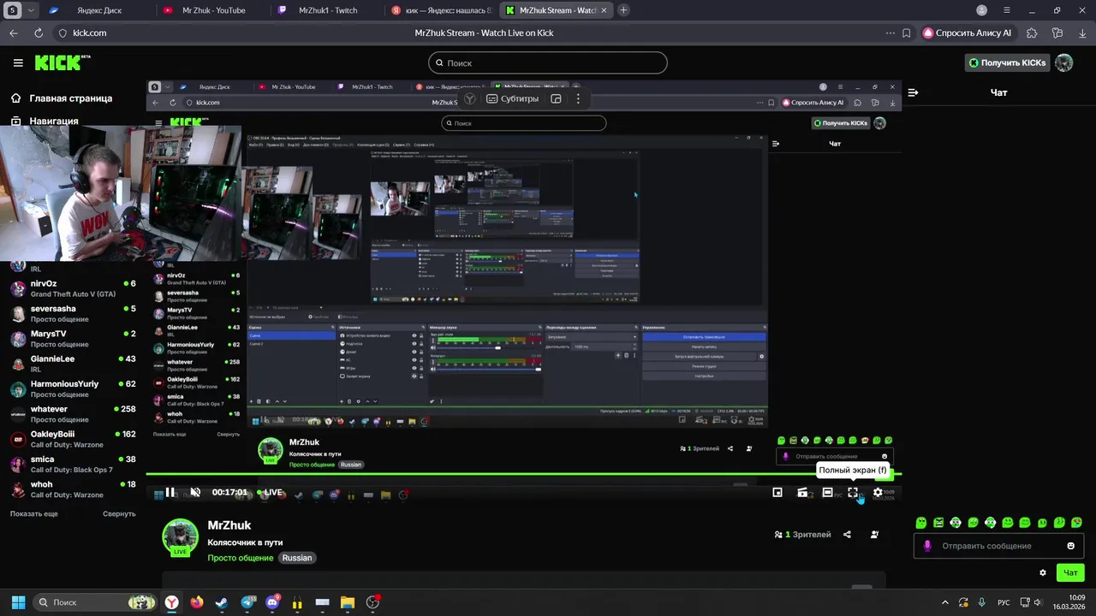Switch to кик — Яндекс search tab
Viewport: 1096px width, 616px height.
[442, 10]
